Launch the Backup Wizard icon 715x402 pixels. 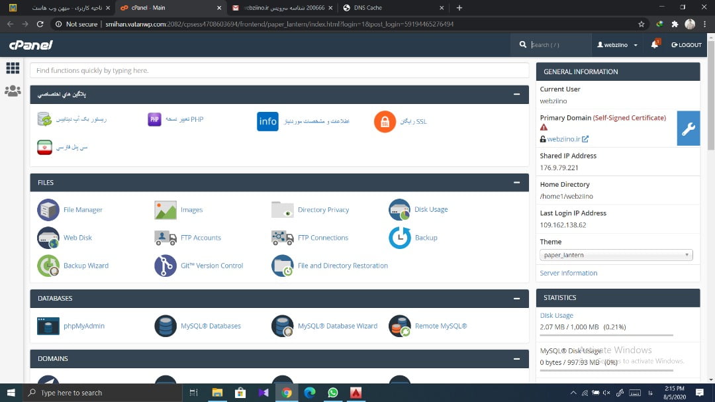click(48, 266)
